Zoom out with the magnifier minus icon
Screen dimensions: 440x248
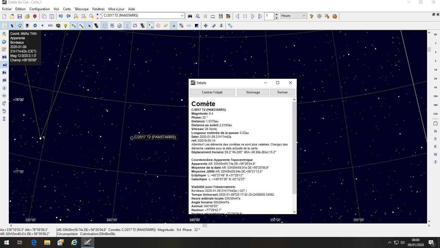[84, 16]
